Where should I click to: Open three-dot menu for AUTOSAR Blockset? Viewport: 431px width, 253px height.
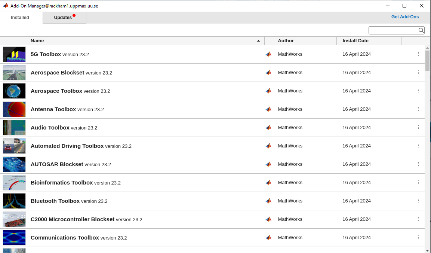coord(418,164)
